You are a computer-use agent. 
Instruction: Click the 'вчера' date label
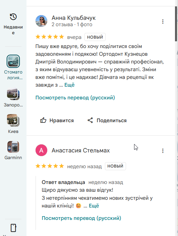[74, 37]
